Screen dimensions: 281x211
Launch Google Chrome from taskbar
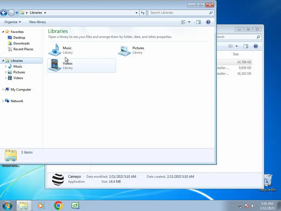coord(58,206)
